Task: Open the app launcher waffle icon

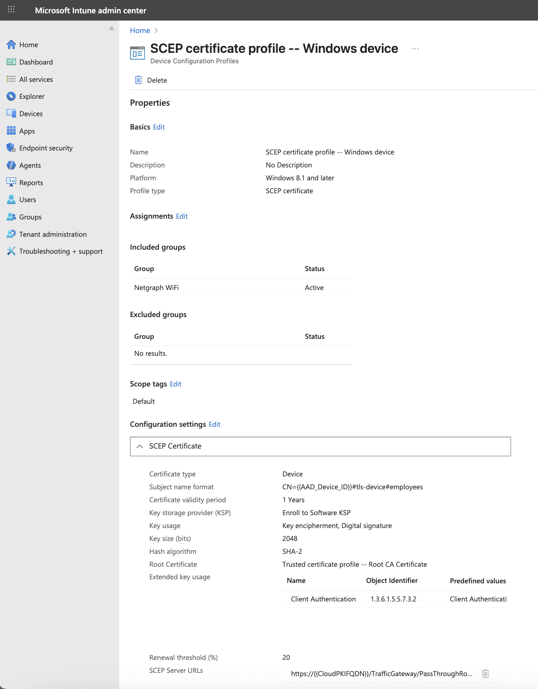Action: point(11,9)
